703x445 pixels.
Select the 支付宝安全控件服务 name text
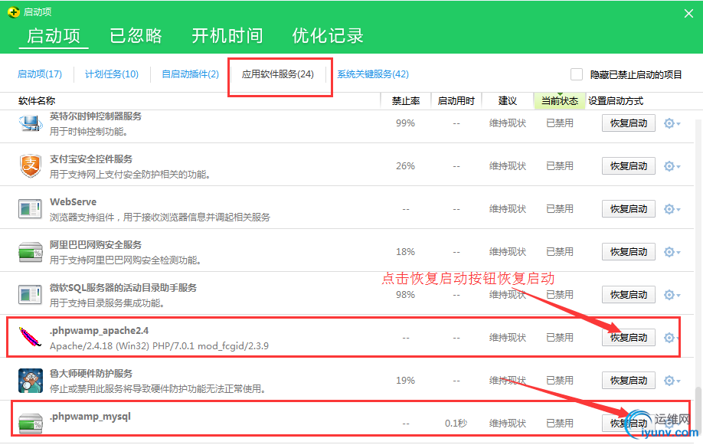click(91, 159)
